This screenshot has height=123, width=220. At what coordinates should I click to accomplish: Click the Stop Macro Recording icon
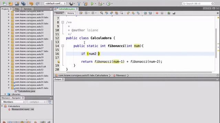(x=162, y=13)
